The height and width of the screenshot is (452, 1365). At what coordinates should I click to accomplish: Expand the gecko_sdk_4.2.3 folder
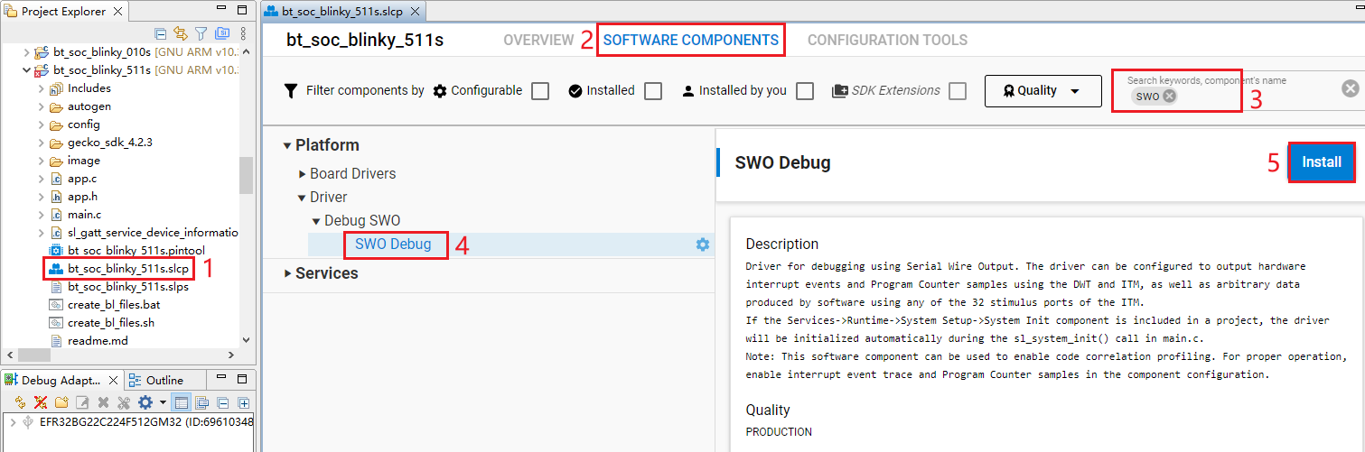coord(41,143)
